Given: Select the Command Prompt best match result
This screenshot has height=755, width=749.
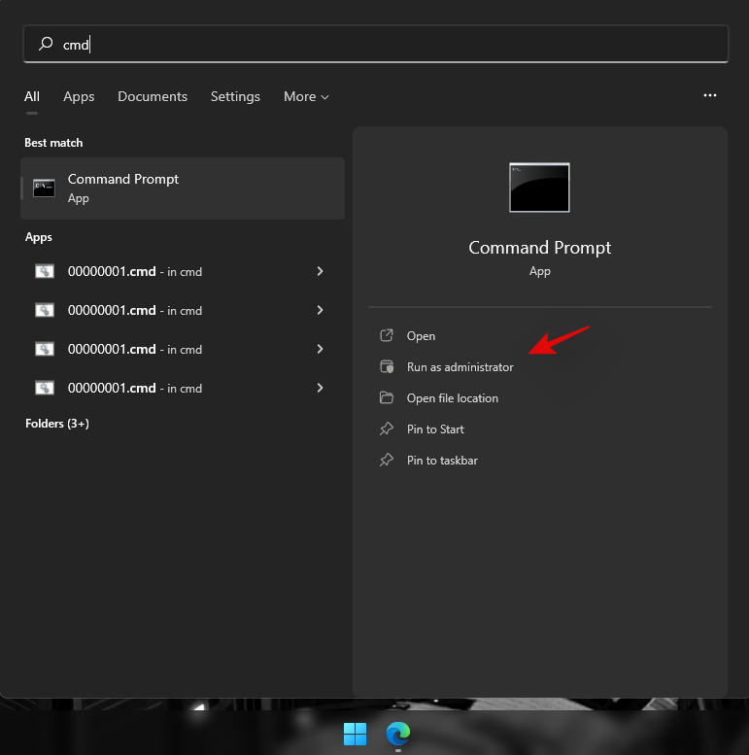Looking at the screenshot, I should (x=183, y=188).
